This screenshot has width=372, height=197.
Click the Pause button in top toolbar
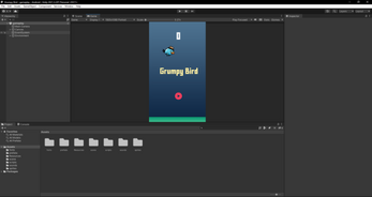[186, 11]
